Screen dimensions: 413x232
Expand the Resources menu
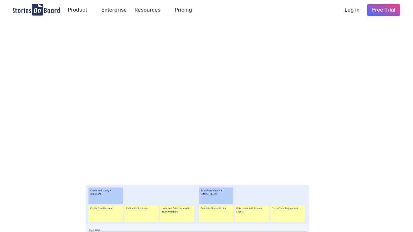[147, 10]
